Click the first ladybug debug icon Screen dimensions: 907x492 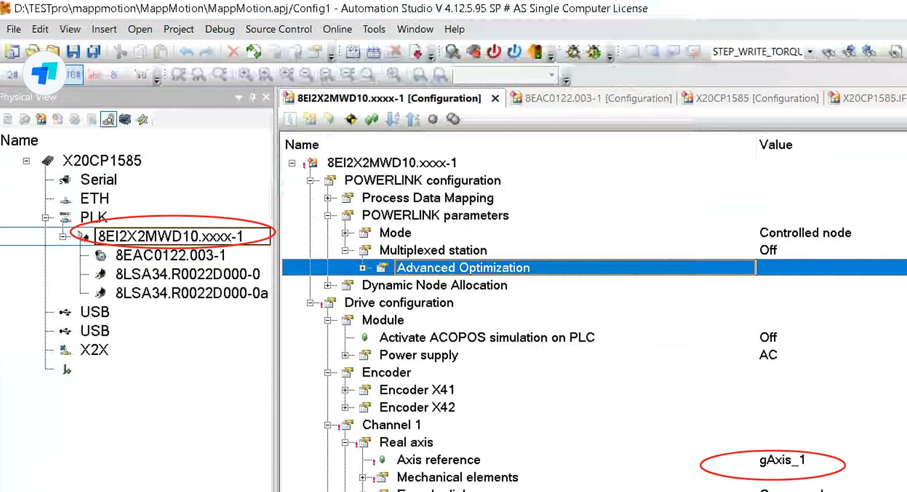[573, 52]
